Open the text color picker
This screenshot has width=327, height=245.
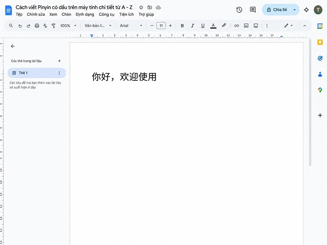coord(213,26)
